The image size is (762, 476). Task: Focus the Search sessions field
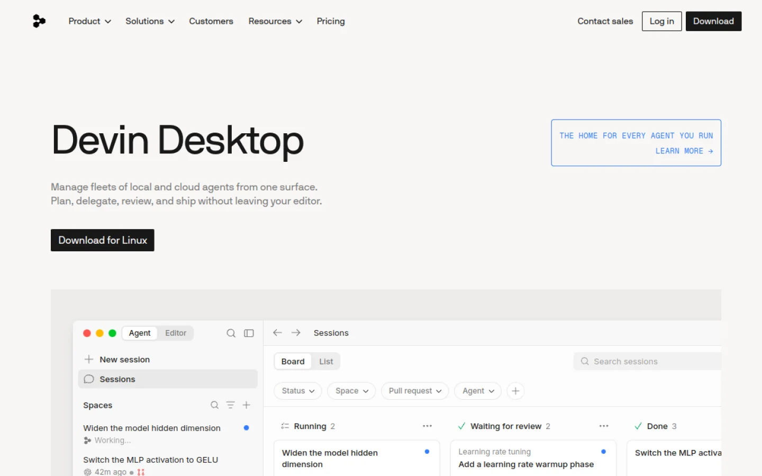click(648, 362)
